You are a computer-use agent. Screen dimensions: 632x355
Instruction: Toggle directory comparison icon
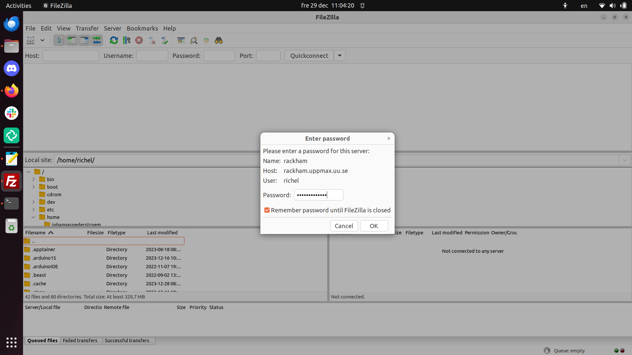pos(194,40)
